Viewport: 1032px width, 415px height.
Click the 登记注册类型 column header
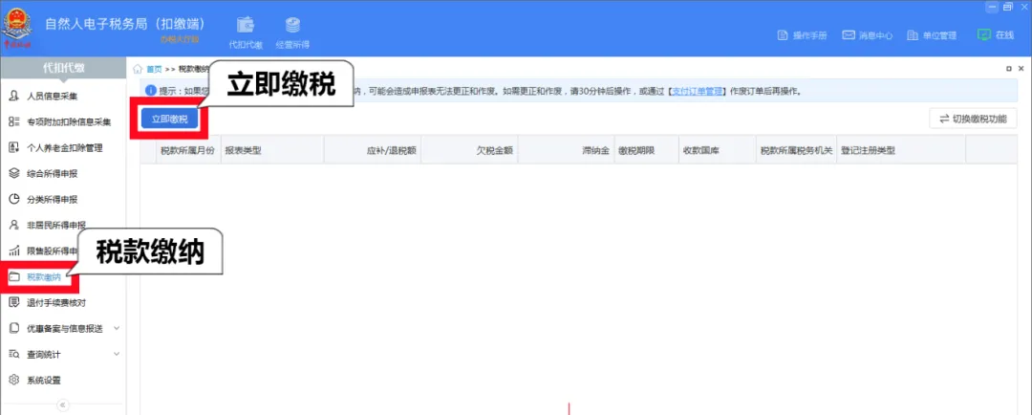[901, 150]
